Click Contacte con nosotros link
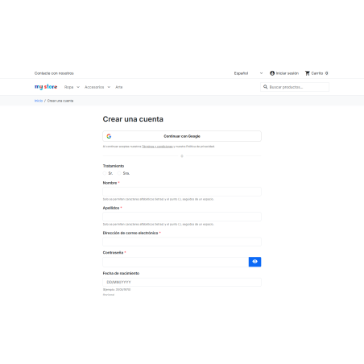Screen dimensions: 364x364 54,73
